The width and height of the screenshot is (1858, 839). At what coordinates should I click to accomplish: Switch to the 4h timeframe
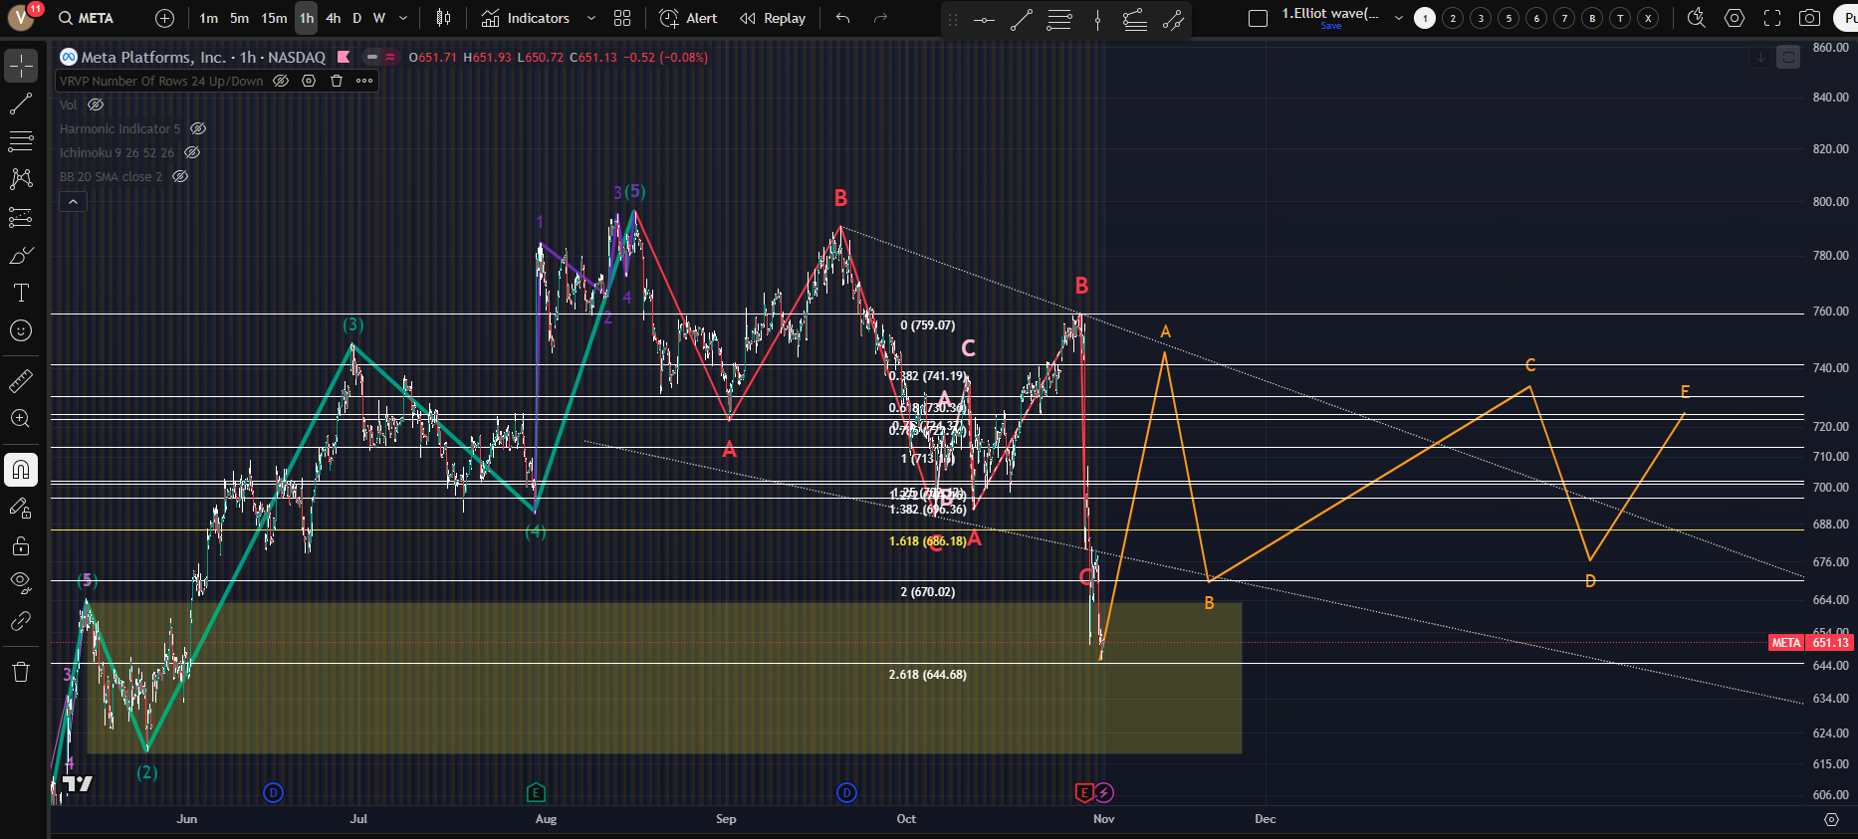point(333,18)
